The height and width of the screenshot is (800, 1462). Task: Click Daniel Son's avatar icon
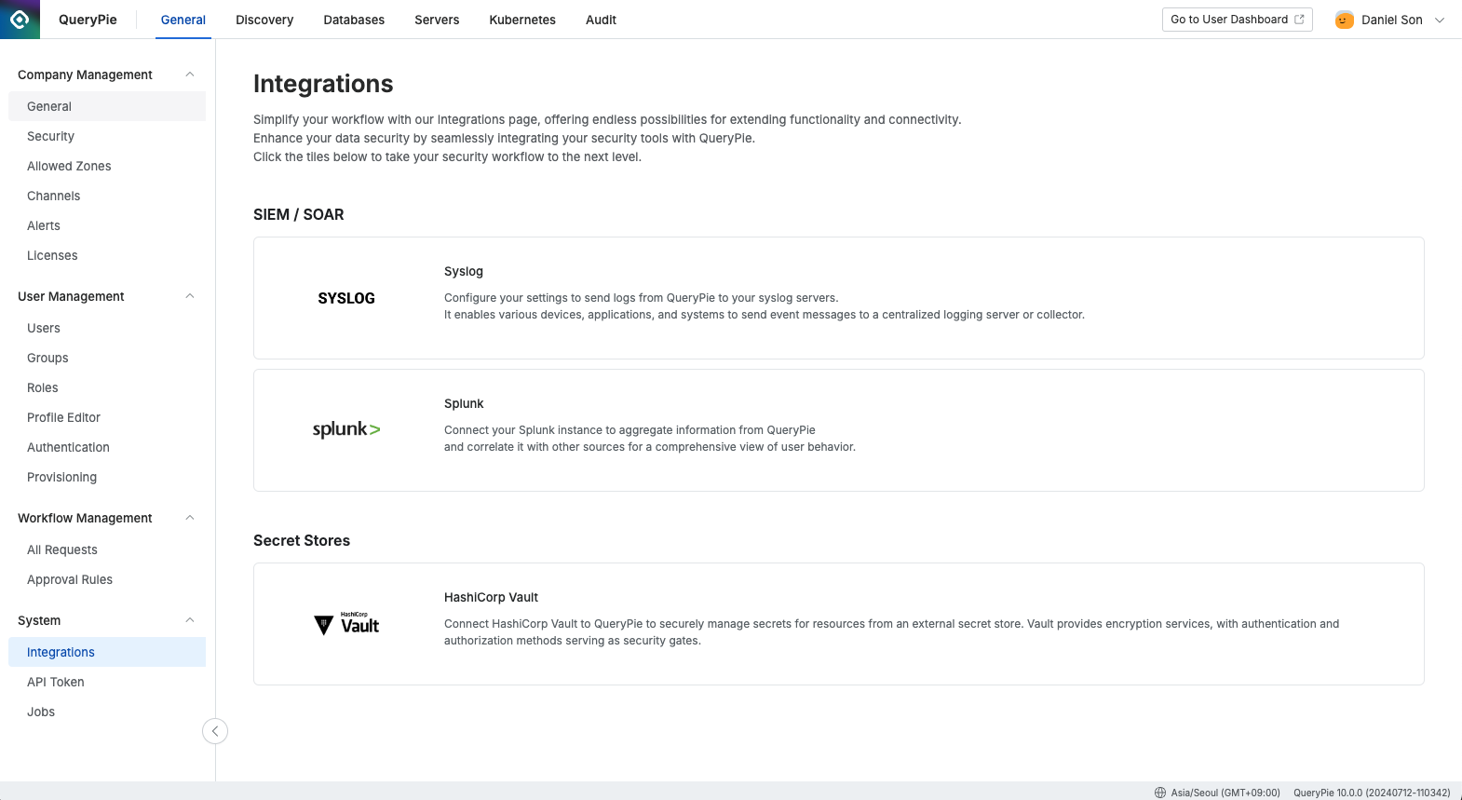pos(1344,20)
